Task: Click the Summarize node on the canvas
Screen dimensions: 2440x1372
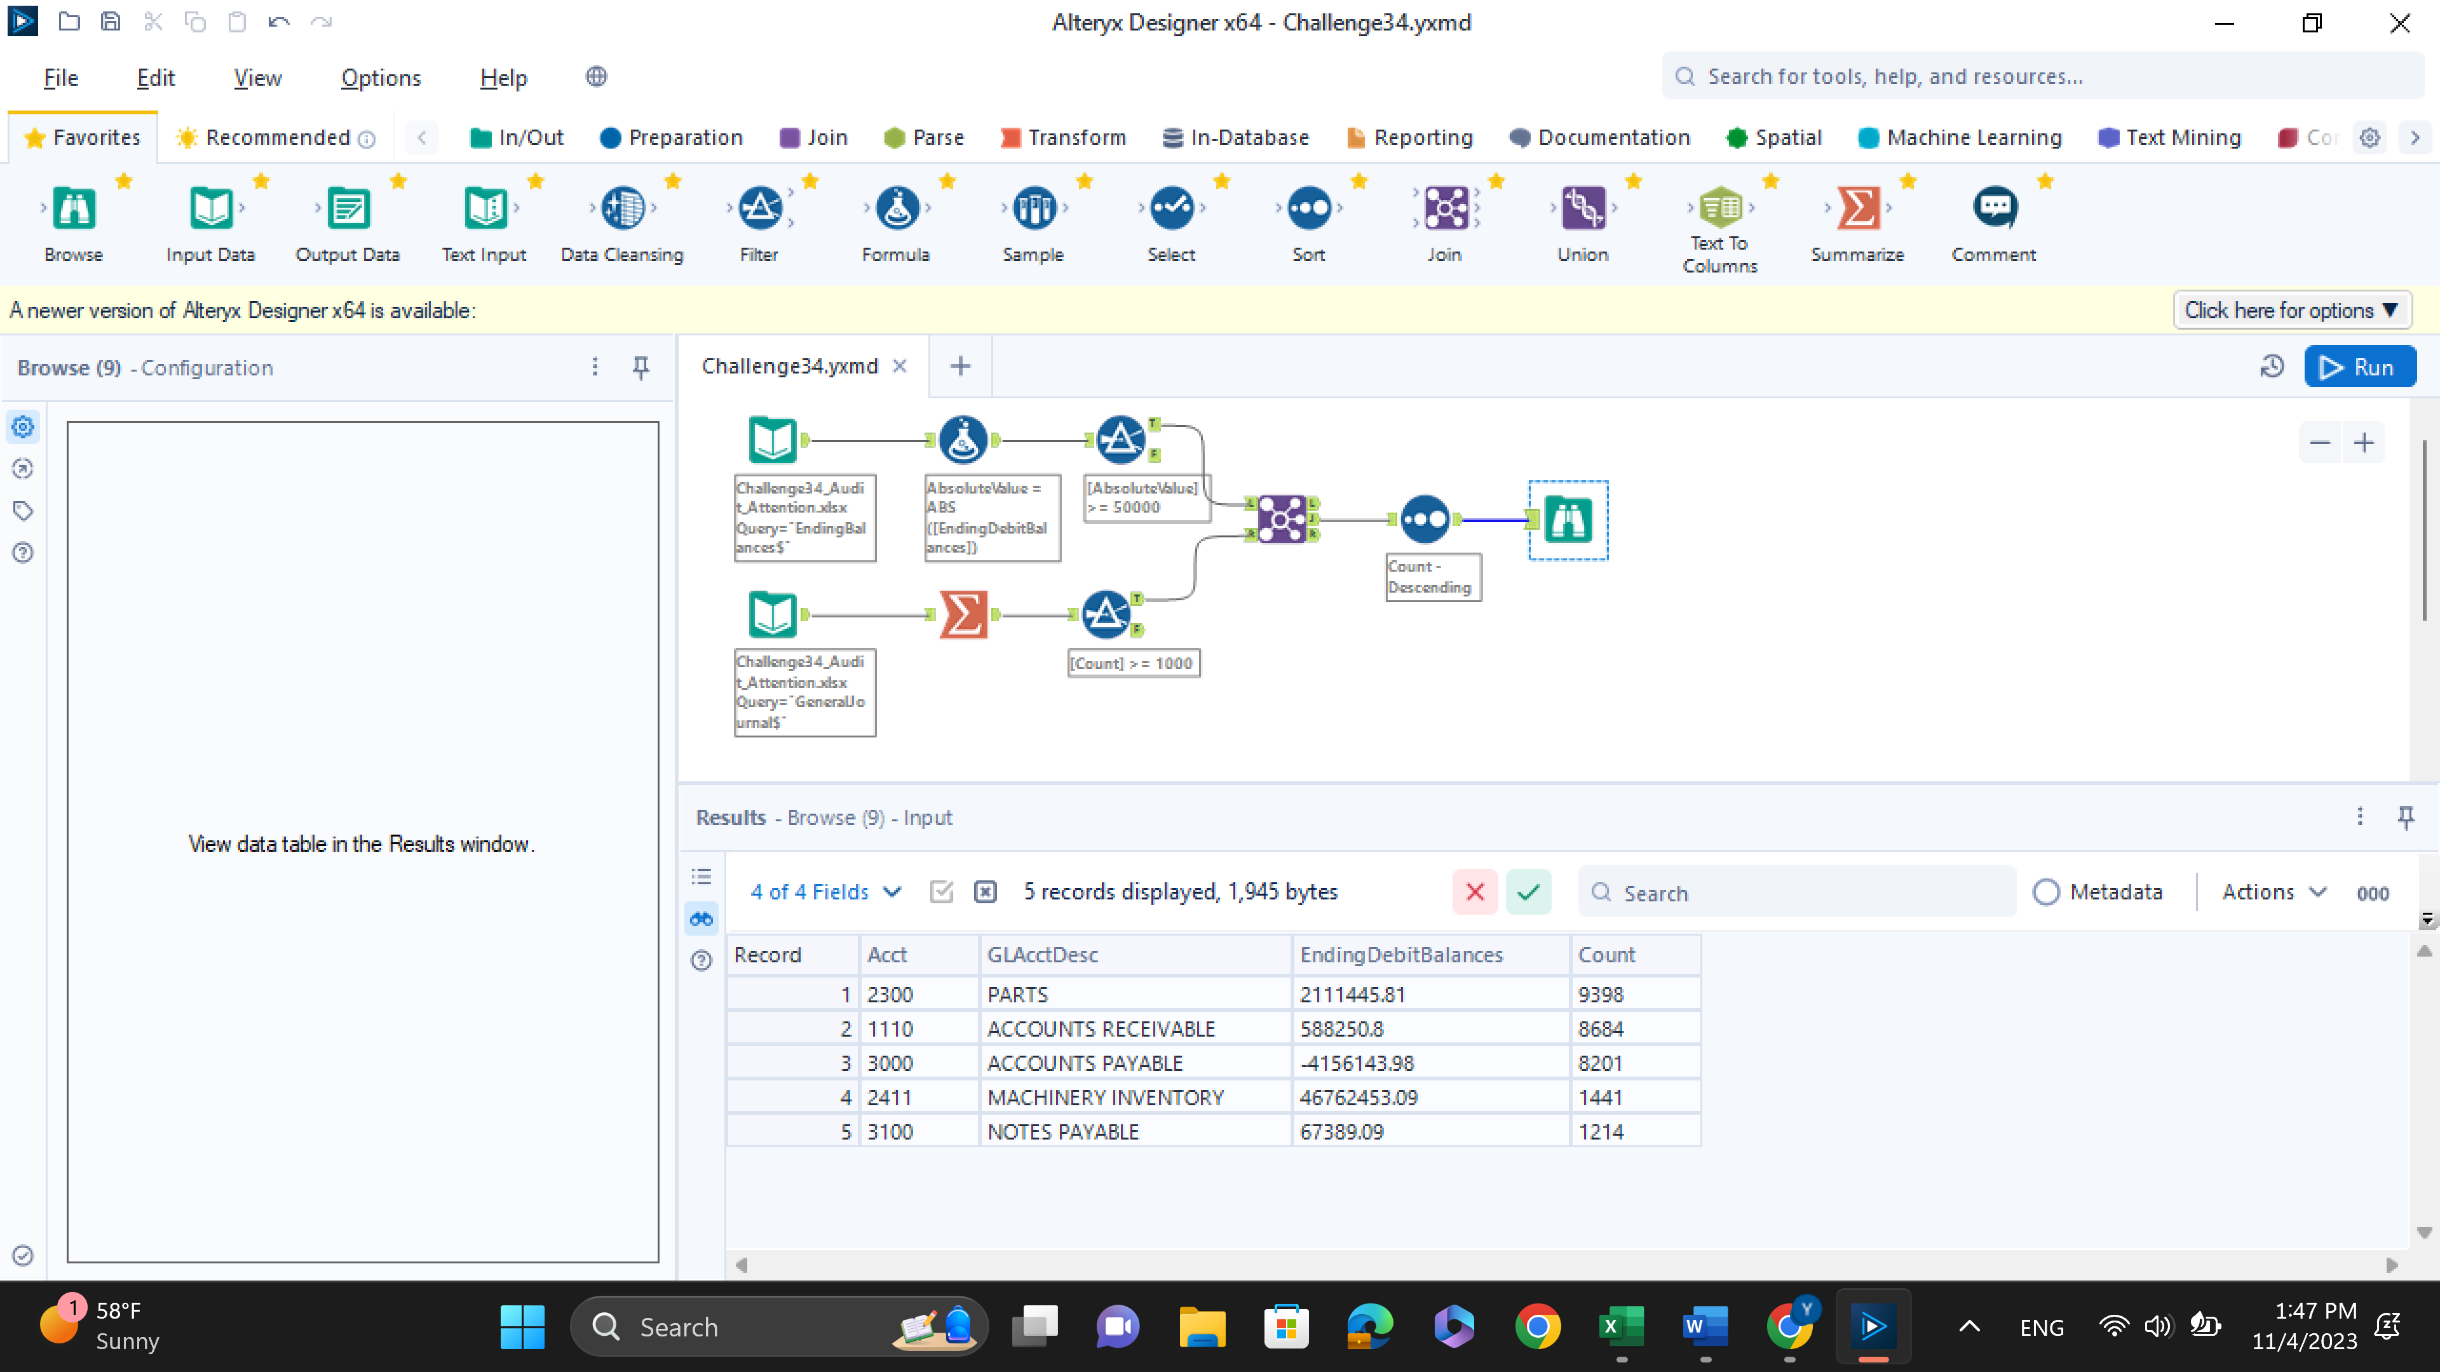Action: (963, 614)
